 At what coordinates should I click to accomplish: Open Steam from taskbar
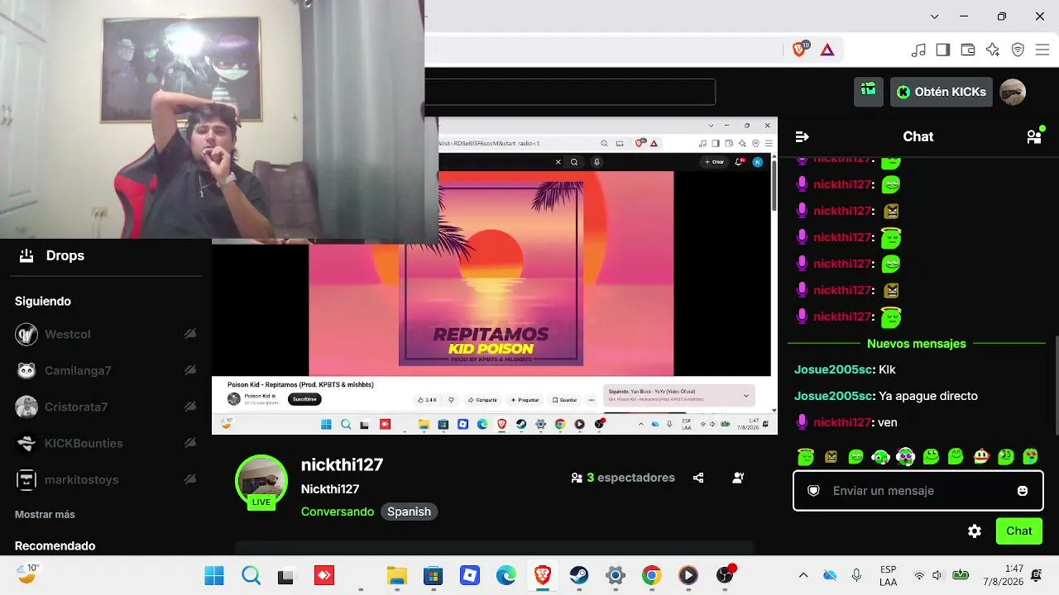click(x=579, y=575)
